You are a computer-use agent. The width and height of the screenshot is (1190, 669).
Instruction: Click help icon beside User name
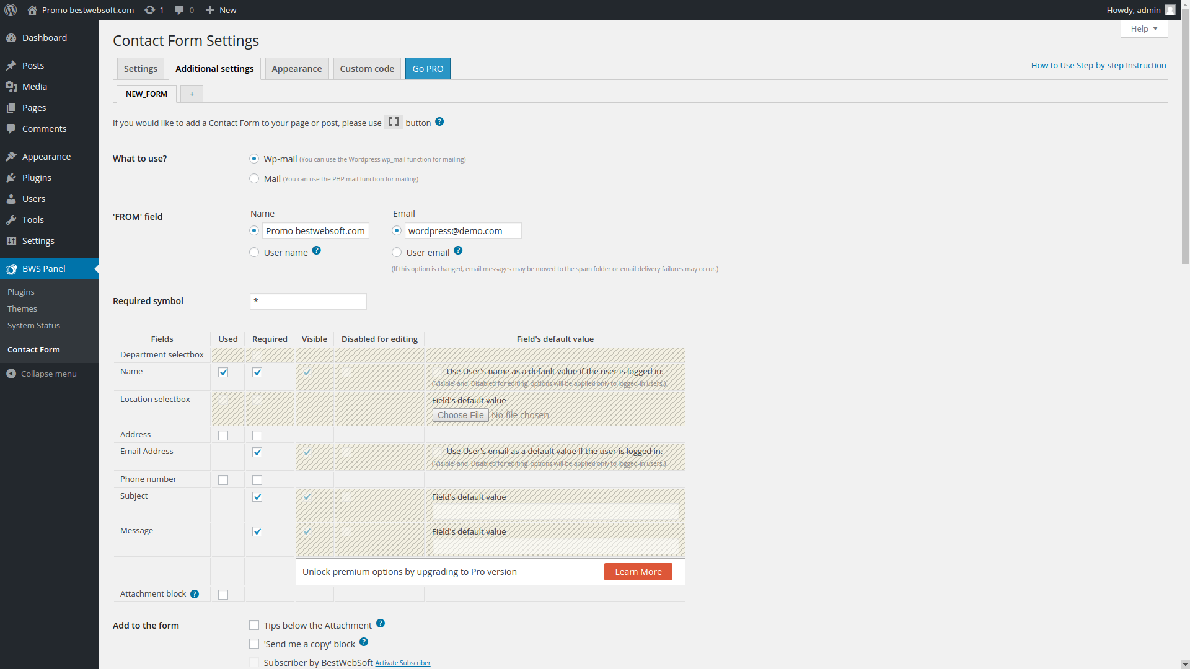(x=317, y=250)
